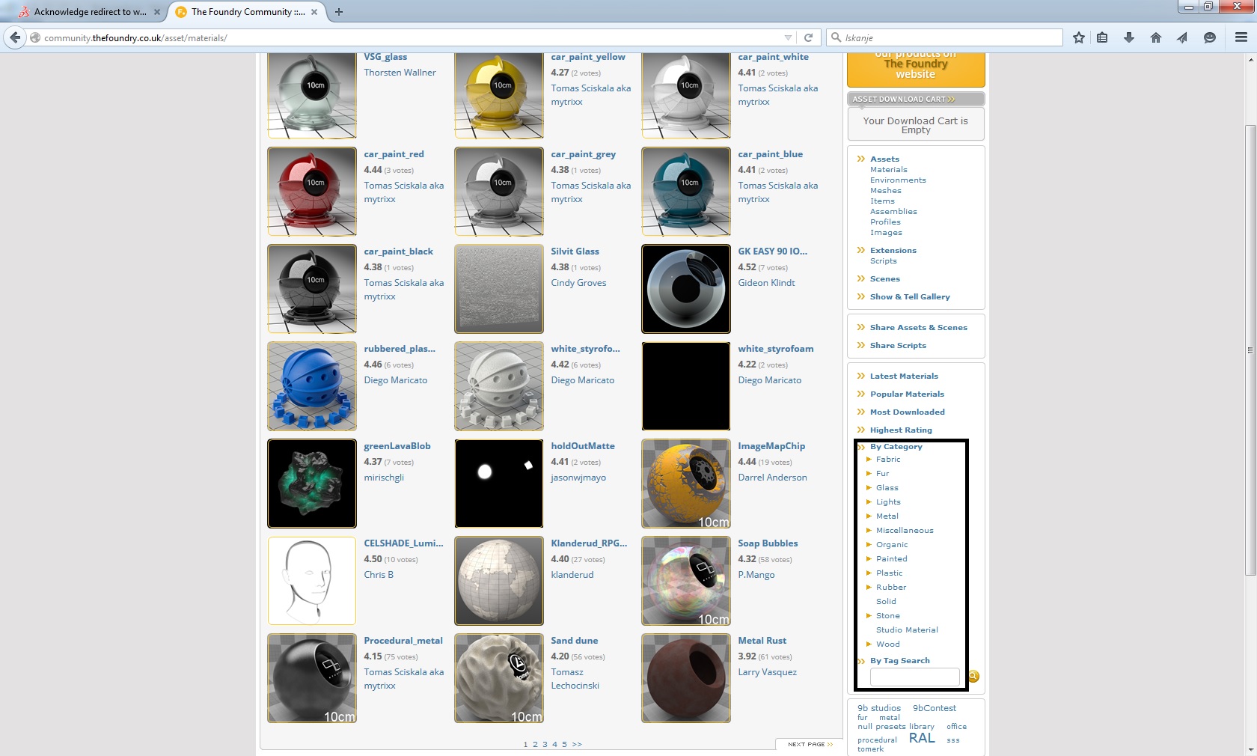Click the page vertical scrollbar
The image size is (1257, 756).
[x=1250, y=350]
